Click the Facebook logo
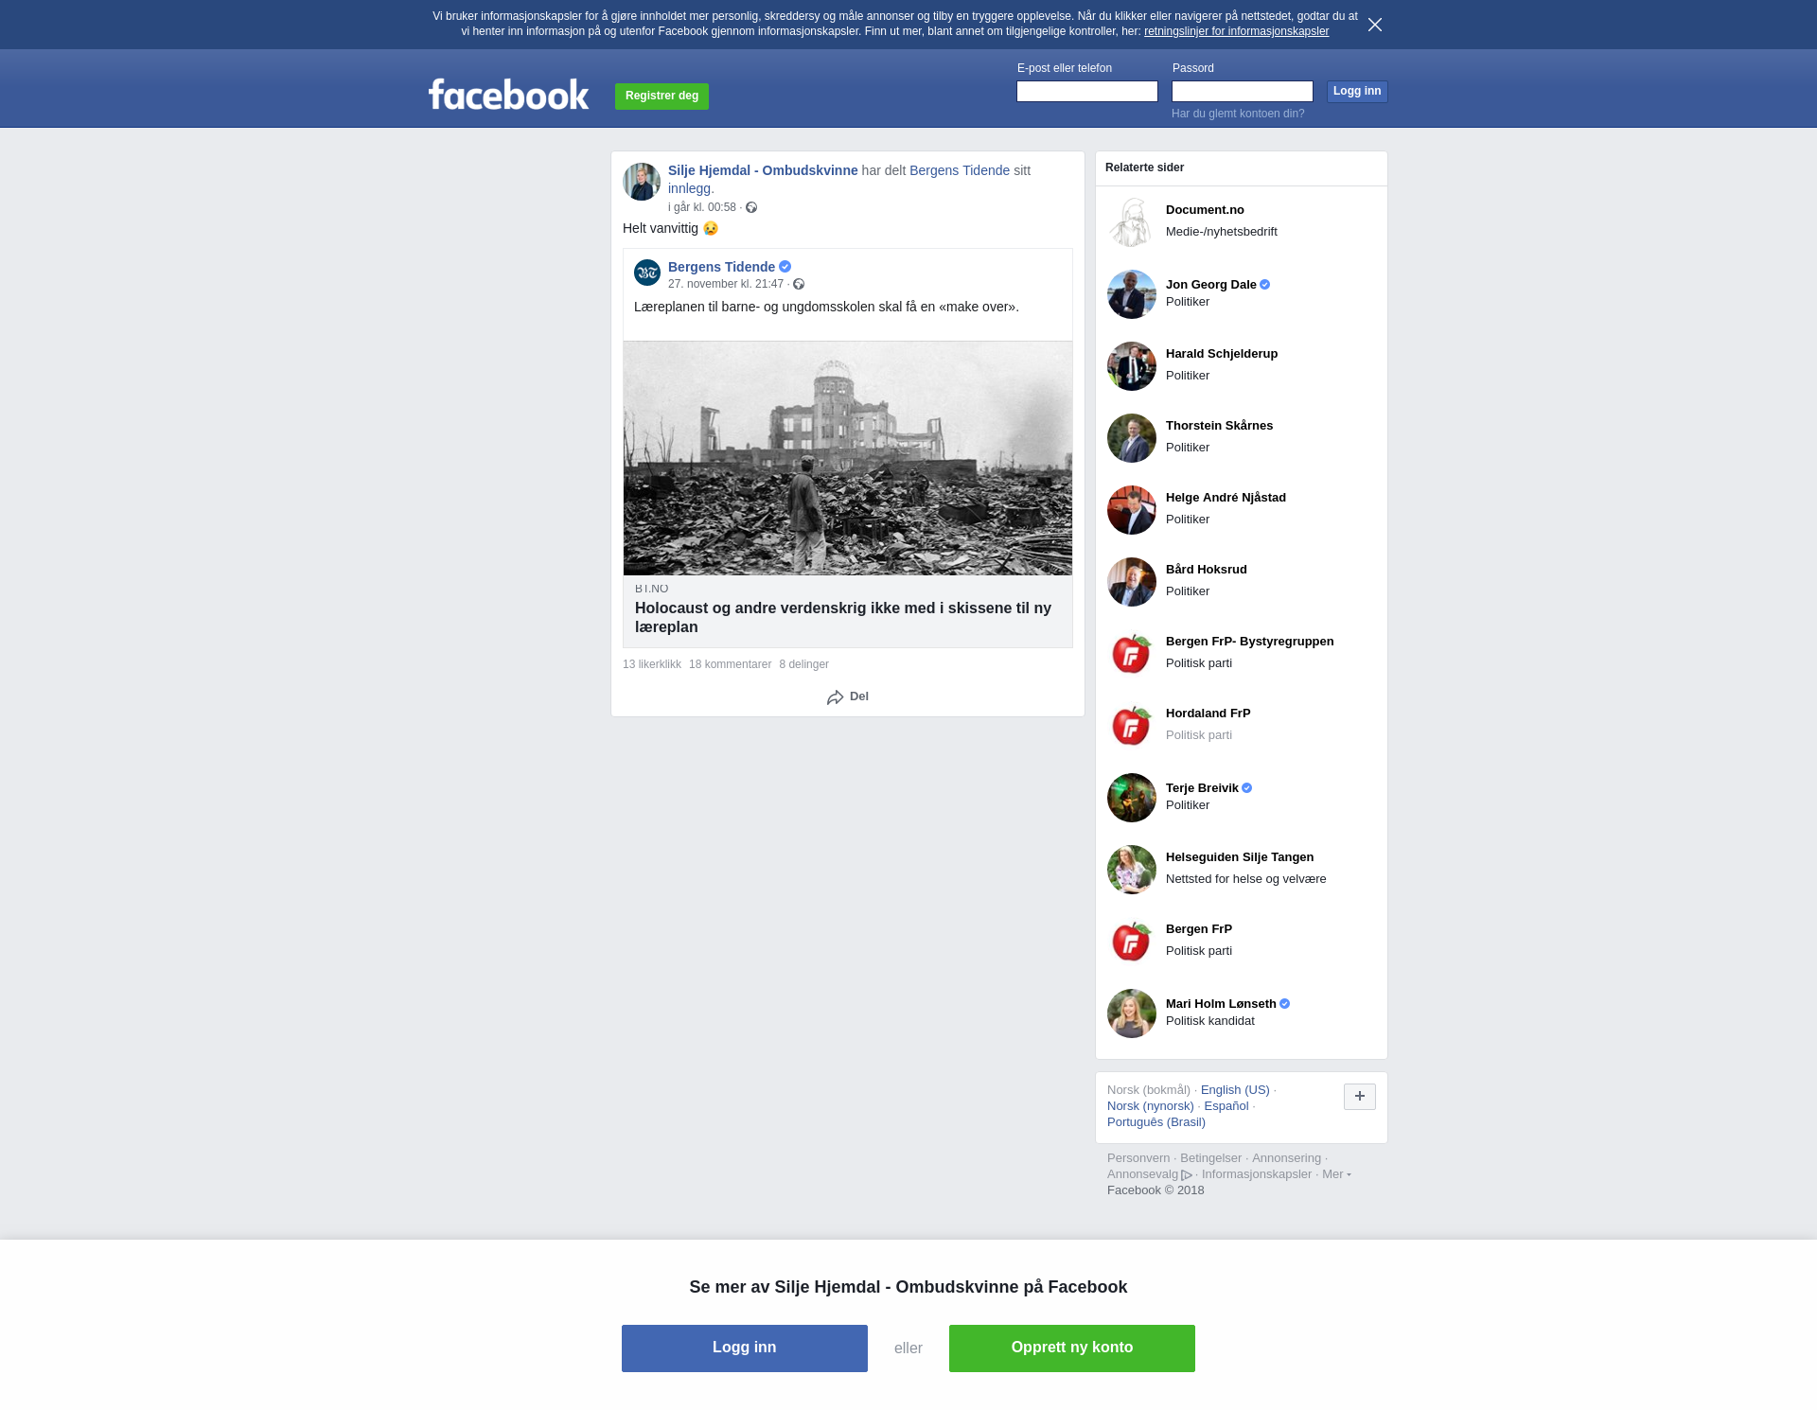This screenshot has height=1410, width=1817. [x=508, y=95]
